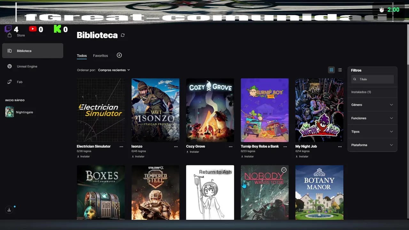The width and height of the screenshot is (409, 230).
Task: Switch to the Favoritos tab
Action: tap(100, 56)
